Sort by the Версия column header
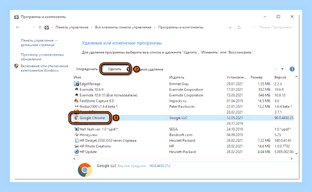312x192 pixels. click(x=280, y=77)
